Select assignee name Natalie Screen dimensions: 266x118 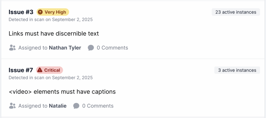(x=58, y=106)
